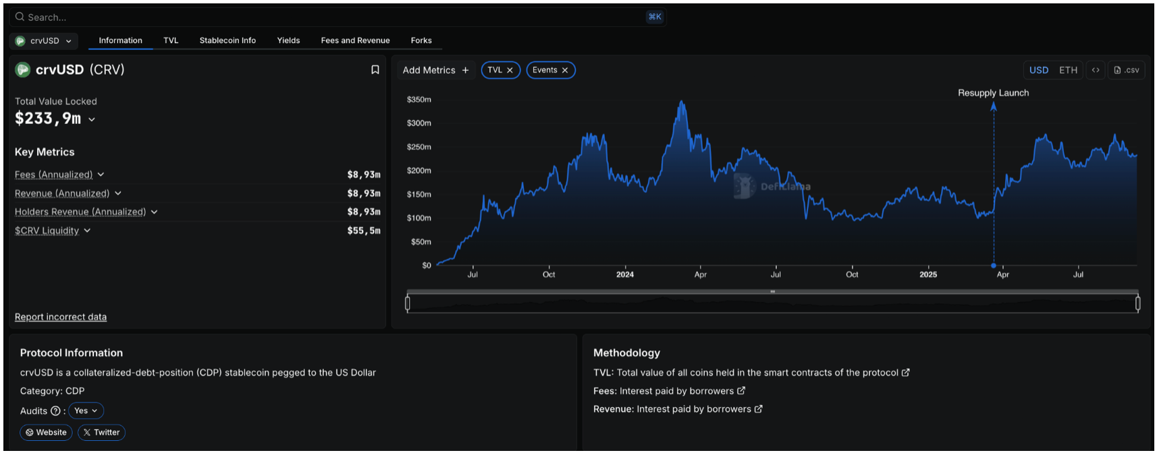
Task: Open TVL methodology external link icon
Action: (x=906, y=373)
